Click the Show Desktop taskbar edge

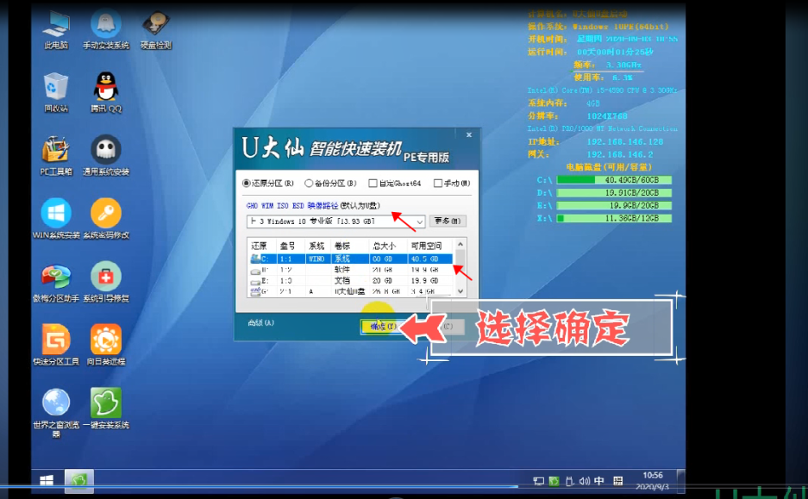click(x=680, y=480)
